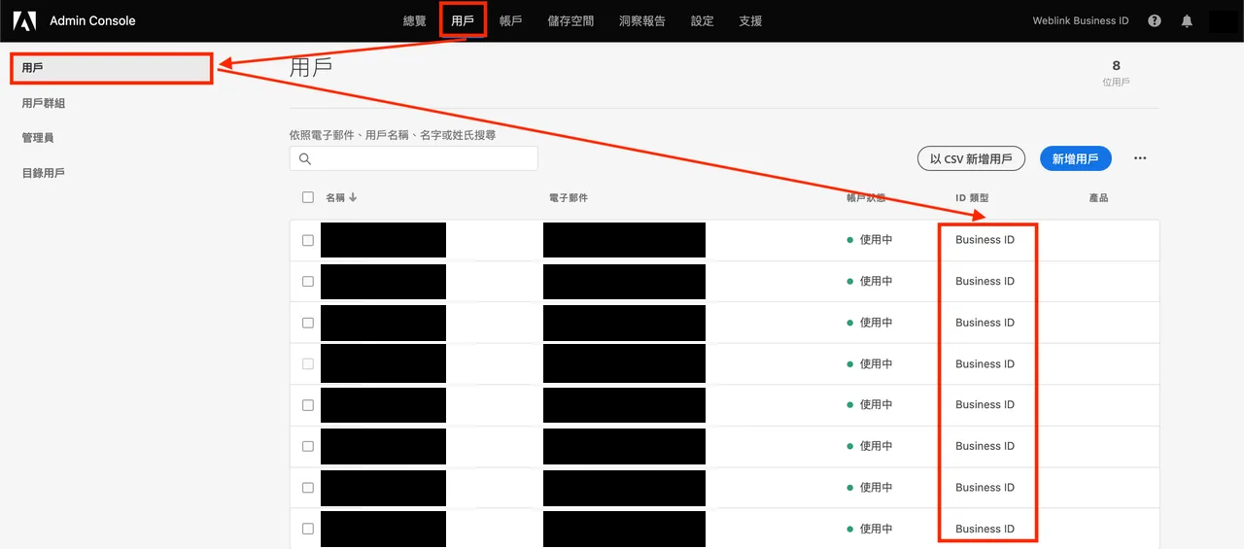Image resolution: width=1244 pixels, height=549 pixels.
Task: Switch to the 儲存空間 tab
Action: tap(570, 20)
